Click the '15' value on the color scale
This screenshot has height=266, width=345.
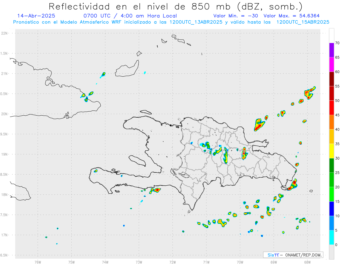(338, 202)
